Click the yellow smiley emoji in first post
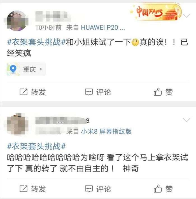 pos(135,43)
